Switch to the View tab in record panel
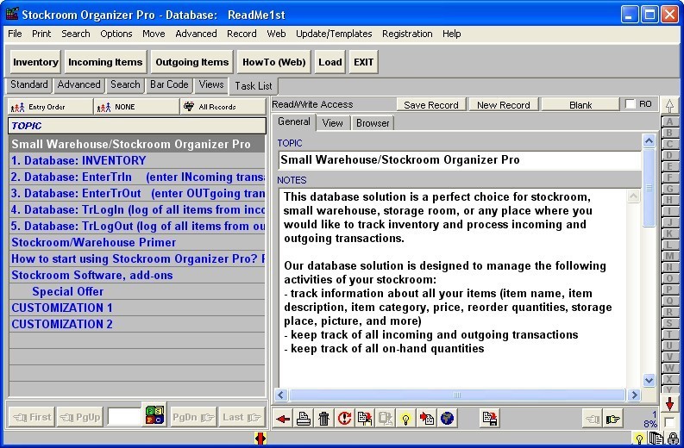 pyautogui.click(x=332, y=123)
